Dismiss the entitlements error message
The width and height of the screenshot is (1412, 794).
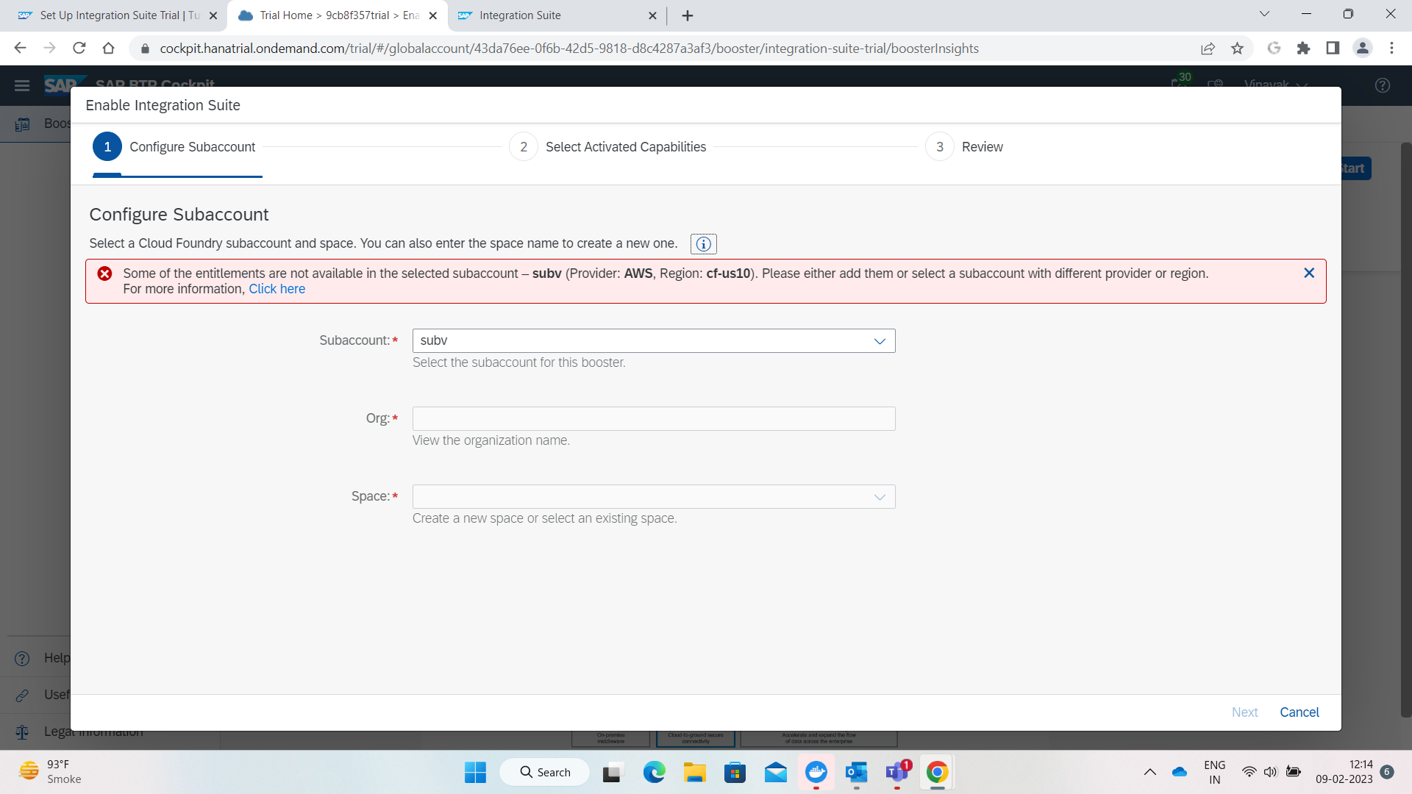coord(1309,273)
